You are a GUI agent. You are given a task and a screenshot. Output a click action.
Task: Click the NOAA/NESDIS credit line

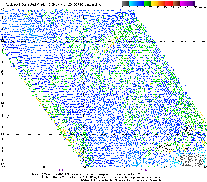coord(121,180)
